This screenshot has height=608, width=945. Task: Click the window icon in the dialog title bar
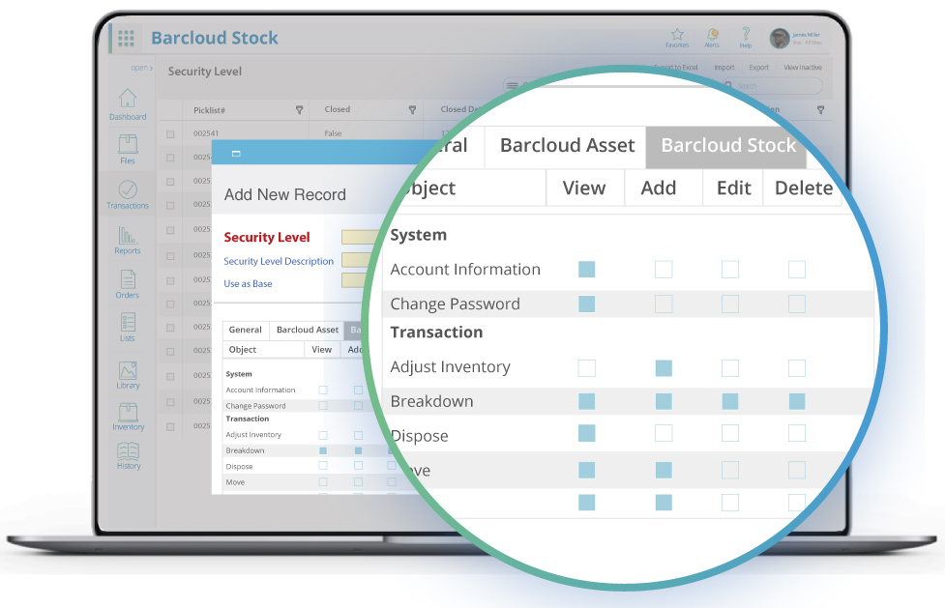pos(236,154)
